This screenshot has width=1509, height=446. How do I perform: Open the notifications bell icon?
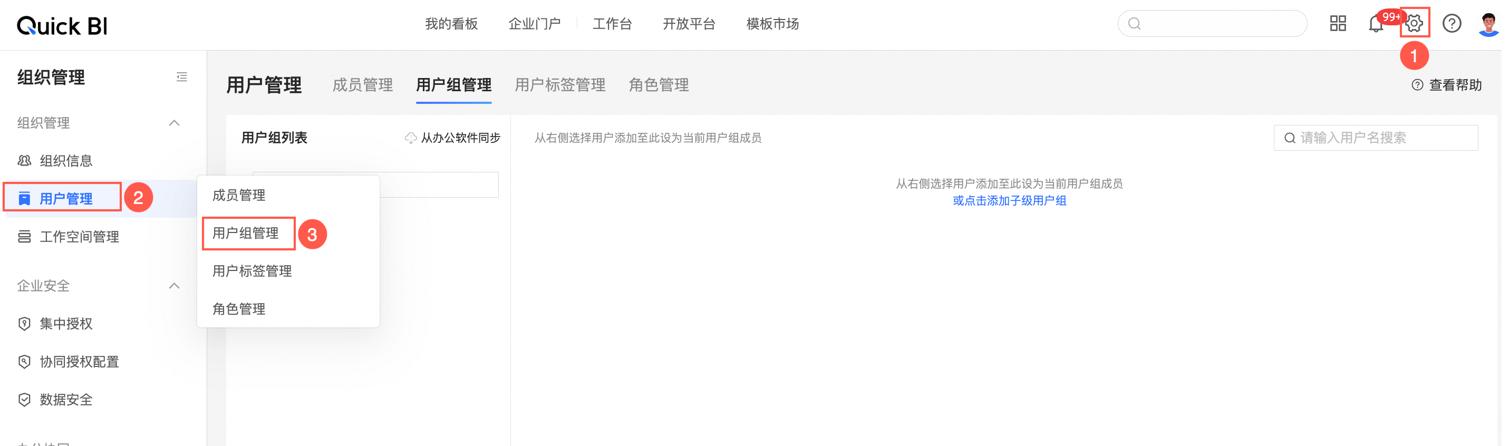[x=1376, y=24]
